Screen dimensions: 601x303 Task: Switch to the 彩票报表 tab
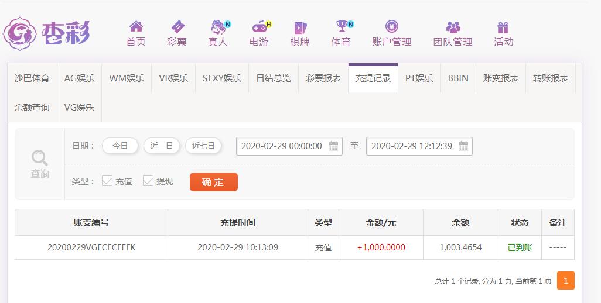click(x=323, y=78)
